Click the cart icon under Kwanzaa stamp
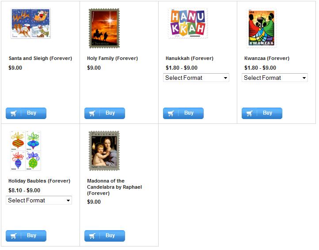The height and width of the screenshot is (250, 319). [x=250, y=113]
